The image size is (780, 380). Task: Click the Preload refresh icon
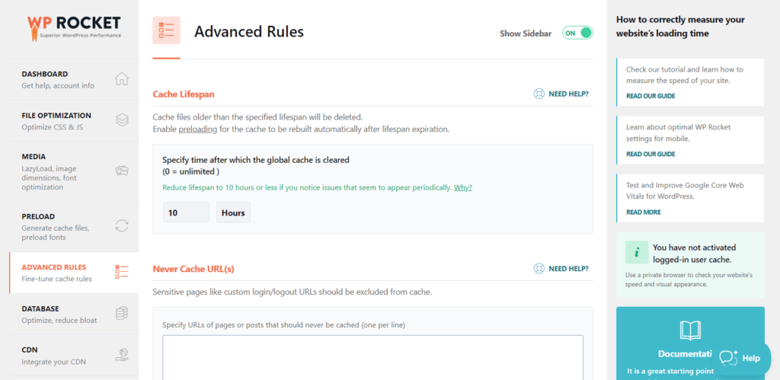(x=122, y=226)
